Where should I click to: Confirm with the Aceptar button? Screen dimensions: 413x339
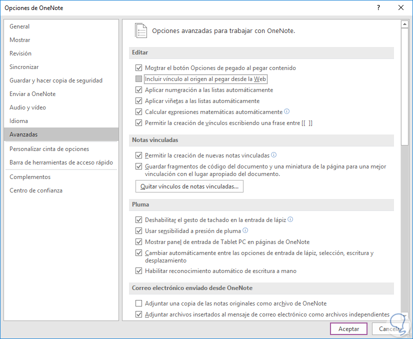pyautogui.click(x=348, y=329)
